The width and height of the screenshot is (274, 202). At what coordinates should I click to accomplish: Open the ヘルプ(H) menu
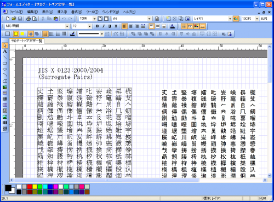tap(129, 12)
